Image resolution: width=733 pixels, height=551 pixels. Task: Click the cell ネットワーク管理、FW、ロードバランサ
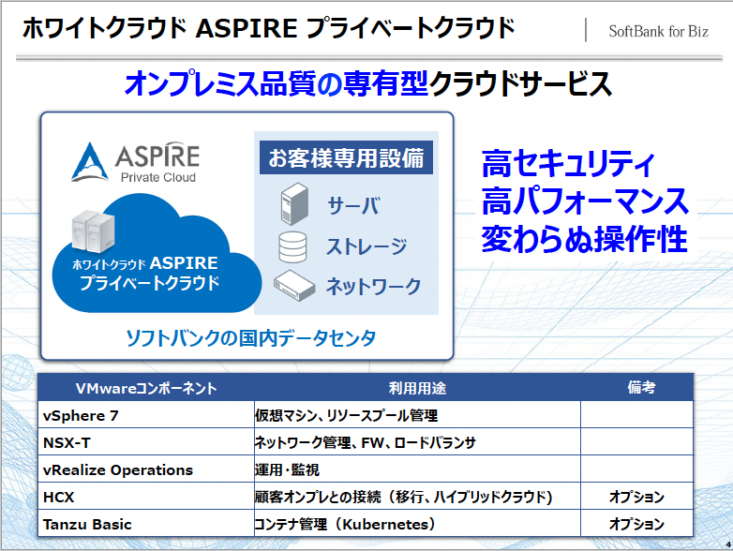coord(417,442)
